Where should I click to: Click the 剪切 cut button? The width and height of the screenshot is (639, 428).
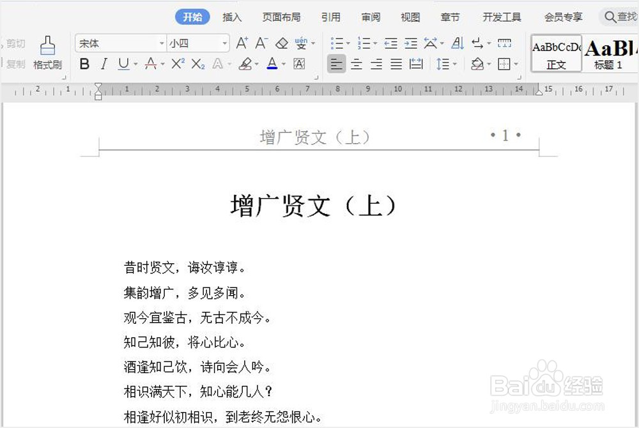pyautogui.click(x=14, y=43)
